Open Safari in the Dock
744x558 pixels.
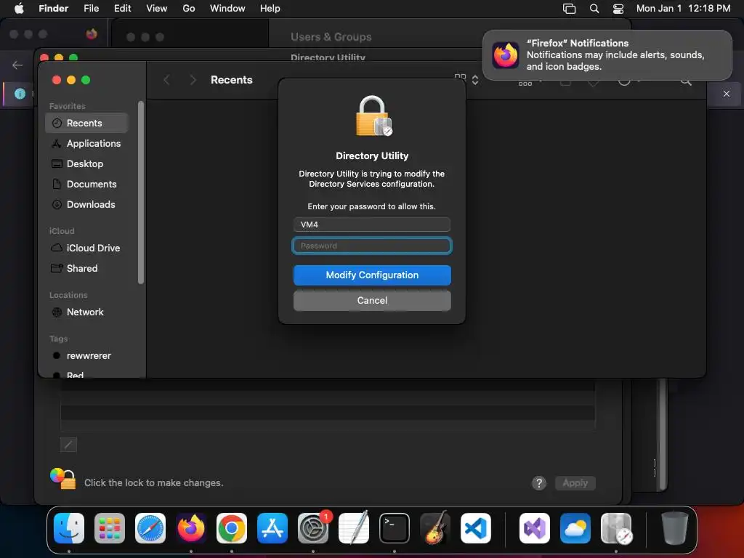[150, 528]
